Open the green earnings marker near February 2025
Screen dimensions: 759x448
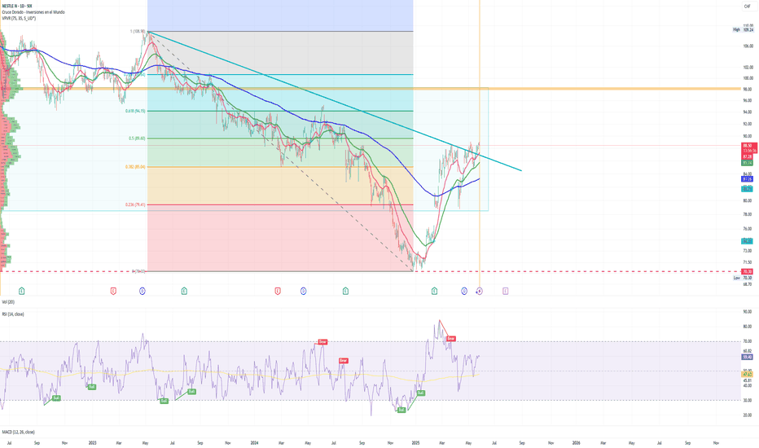(434, 291)
